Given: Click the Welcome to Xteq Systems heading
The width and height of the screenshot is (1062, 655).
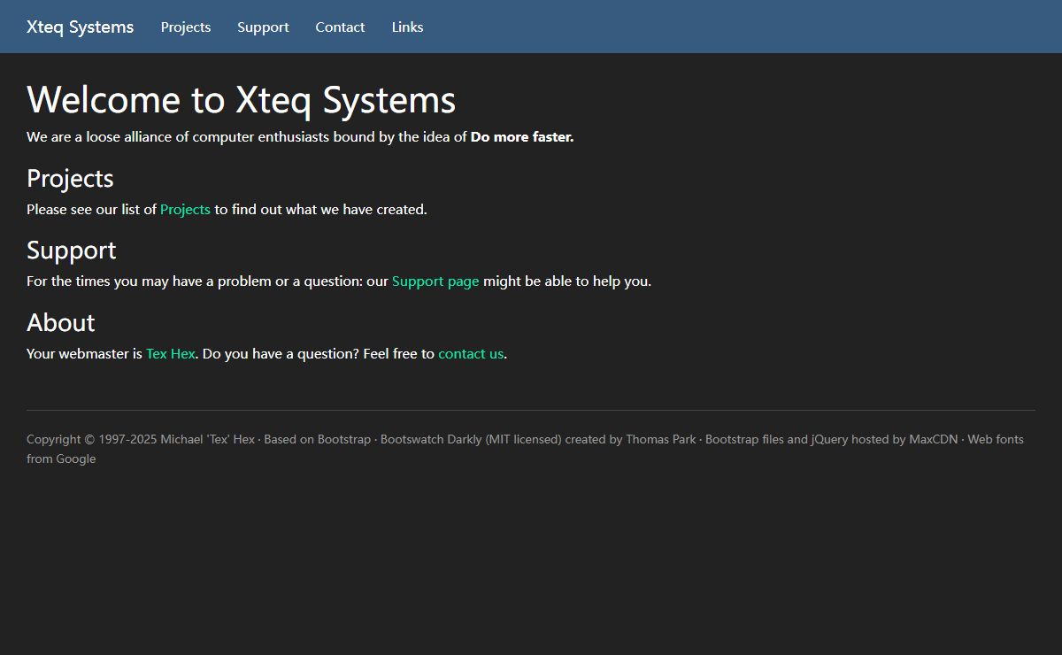Looking at the screenshot, I should [241, 99].
